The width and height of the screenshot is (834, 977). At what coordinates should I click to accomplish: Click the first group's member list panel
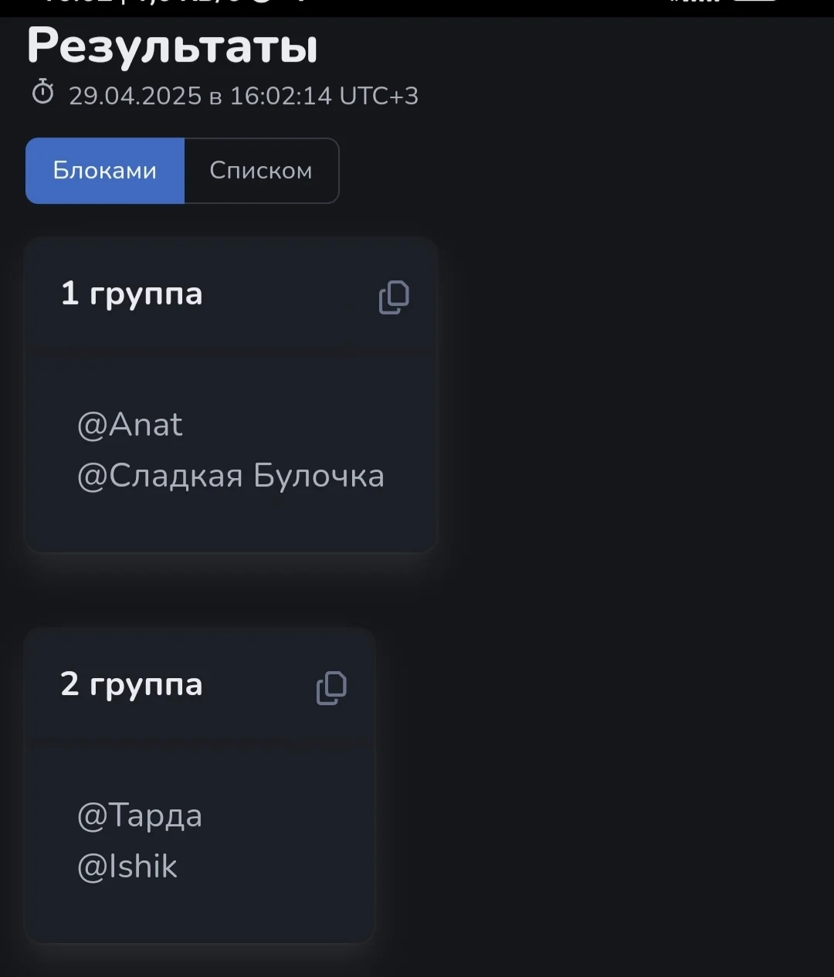[x=231, y=494]
